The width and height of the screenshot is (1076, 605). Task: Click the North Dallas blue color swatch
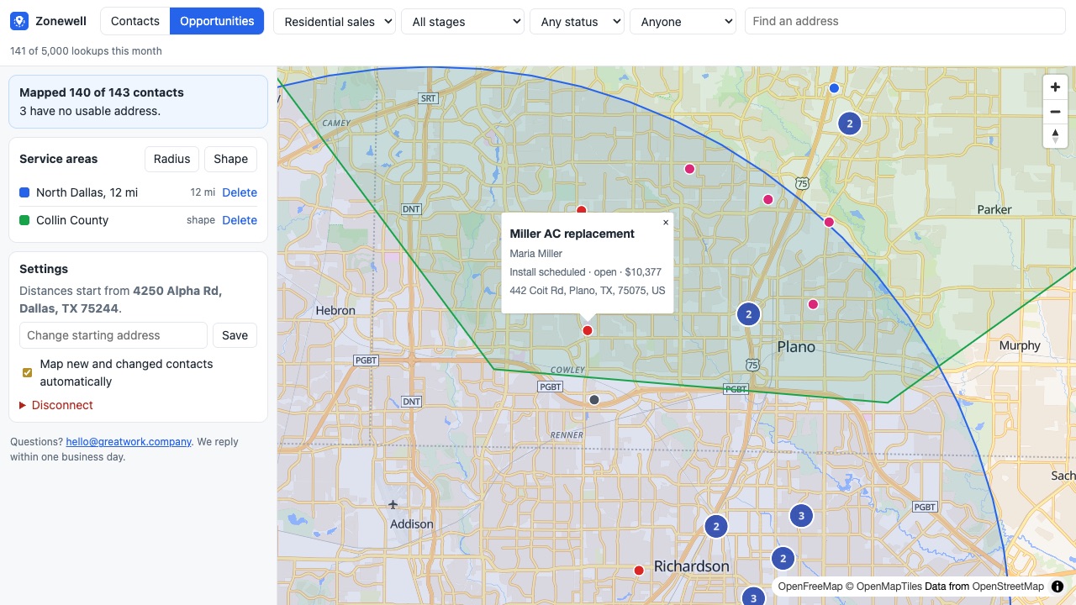(x=24, y=192)
